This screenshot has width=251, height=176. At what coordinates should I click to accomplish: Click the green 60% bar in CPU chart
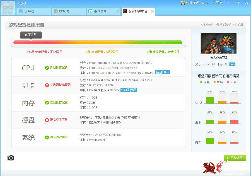click(x=210, y=100)
